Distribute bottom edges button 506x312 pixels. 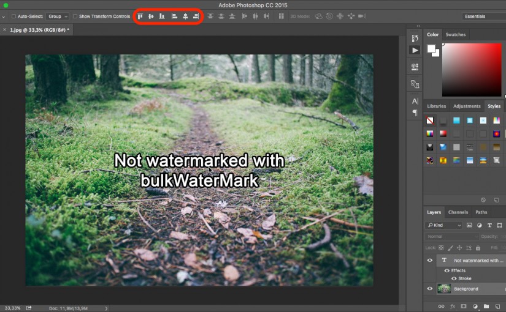[x=232, y=16]
